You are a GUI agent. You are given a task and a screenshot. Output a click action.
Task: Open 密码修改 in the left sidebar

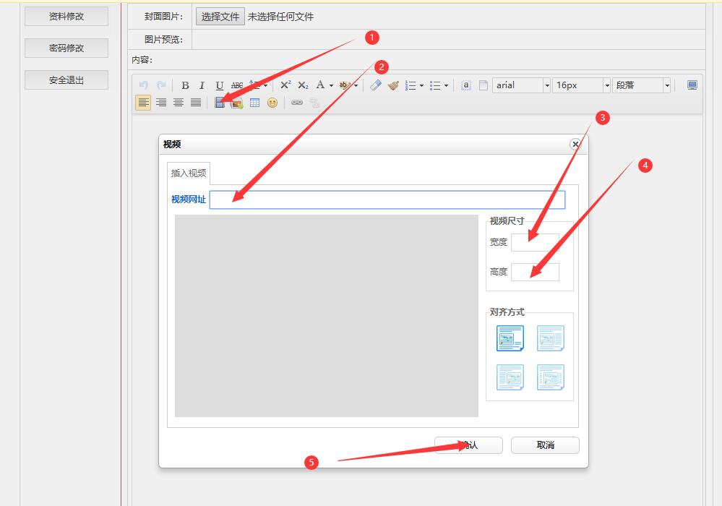tap(66, 48)
